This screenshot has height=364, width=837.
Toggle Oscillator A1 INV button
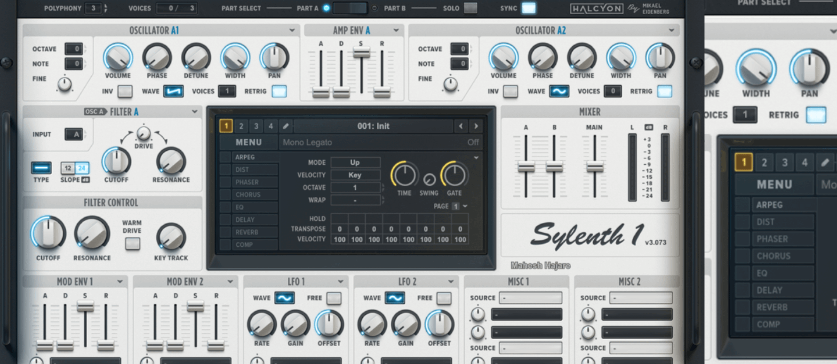125,91
